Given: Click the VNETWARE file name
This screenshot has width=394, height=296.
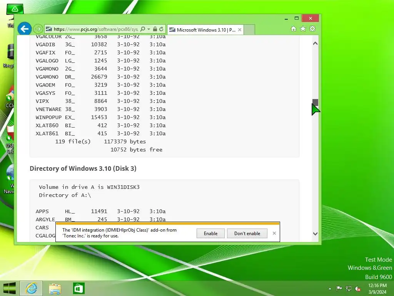Looking at the screenshot, I should 48,109.
